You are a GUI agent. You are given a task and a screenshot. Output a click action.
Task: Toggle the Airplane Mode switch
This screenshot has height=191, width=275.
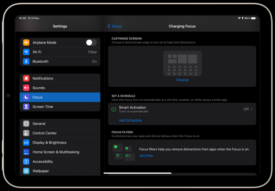[x=91, y=42]
